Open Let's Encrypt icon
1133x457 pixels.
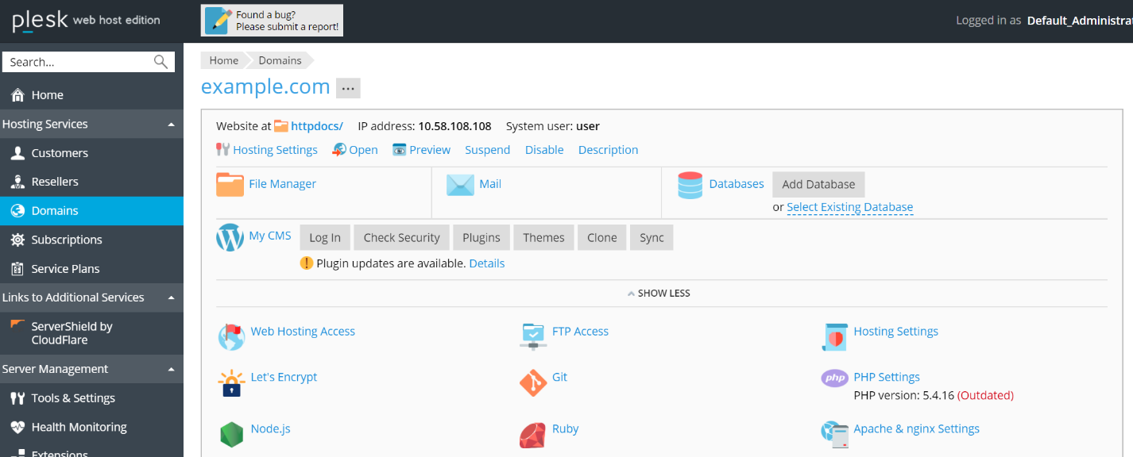(231, 383)
